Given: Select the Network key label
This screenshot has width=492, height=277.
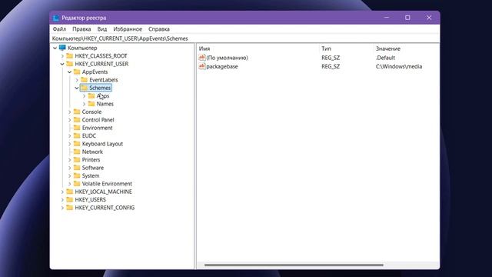Looking at the screenshot, I should [92, 152].
